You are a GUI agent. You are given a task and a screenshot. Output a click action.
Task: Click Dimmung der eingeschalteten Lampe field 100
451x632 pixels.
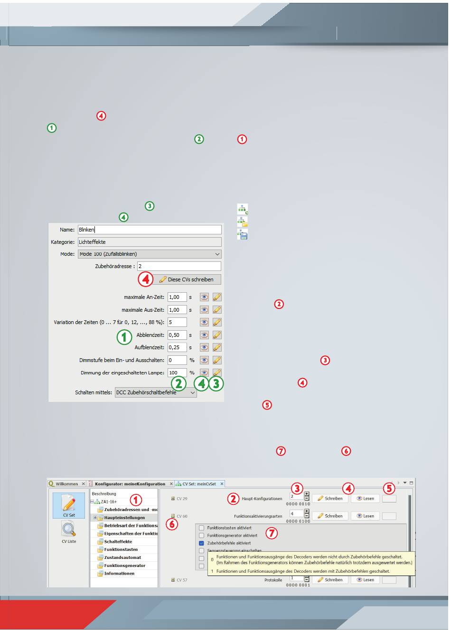coord(177,372)
